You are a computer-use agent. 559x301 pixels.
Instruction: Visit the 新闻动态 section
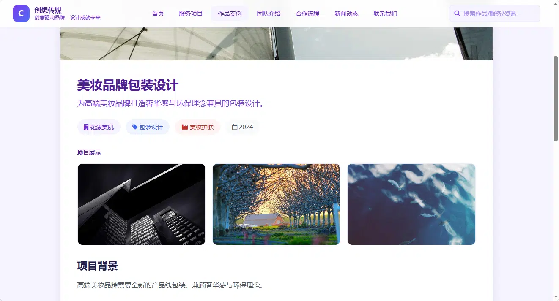[346, 14]
